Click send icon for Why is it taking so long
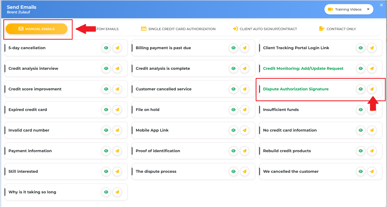The height and width of the screenshot is (207, 387). [x=117, y=192]
